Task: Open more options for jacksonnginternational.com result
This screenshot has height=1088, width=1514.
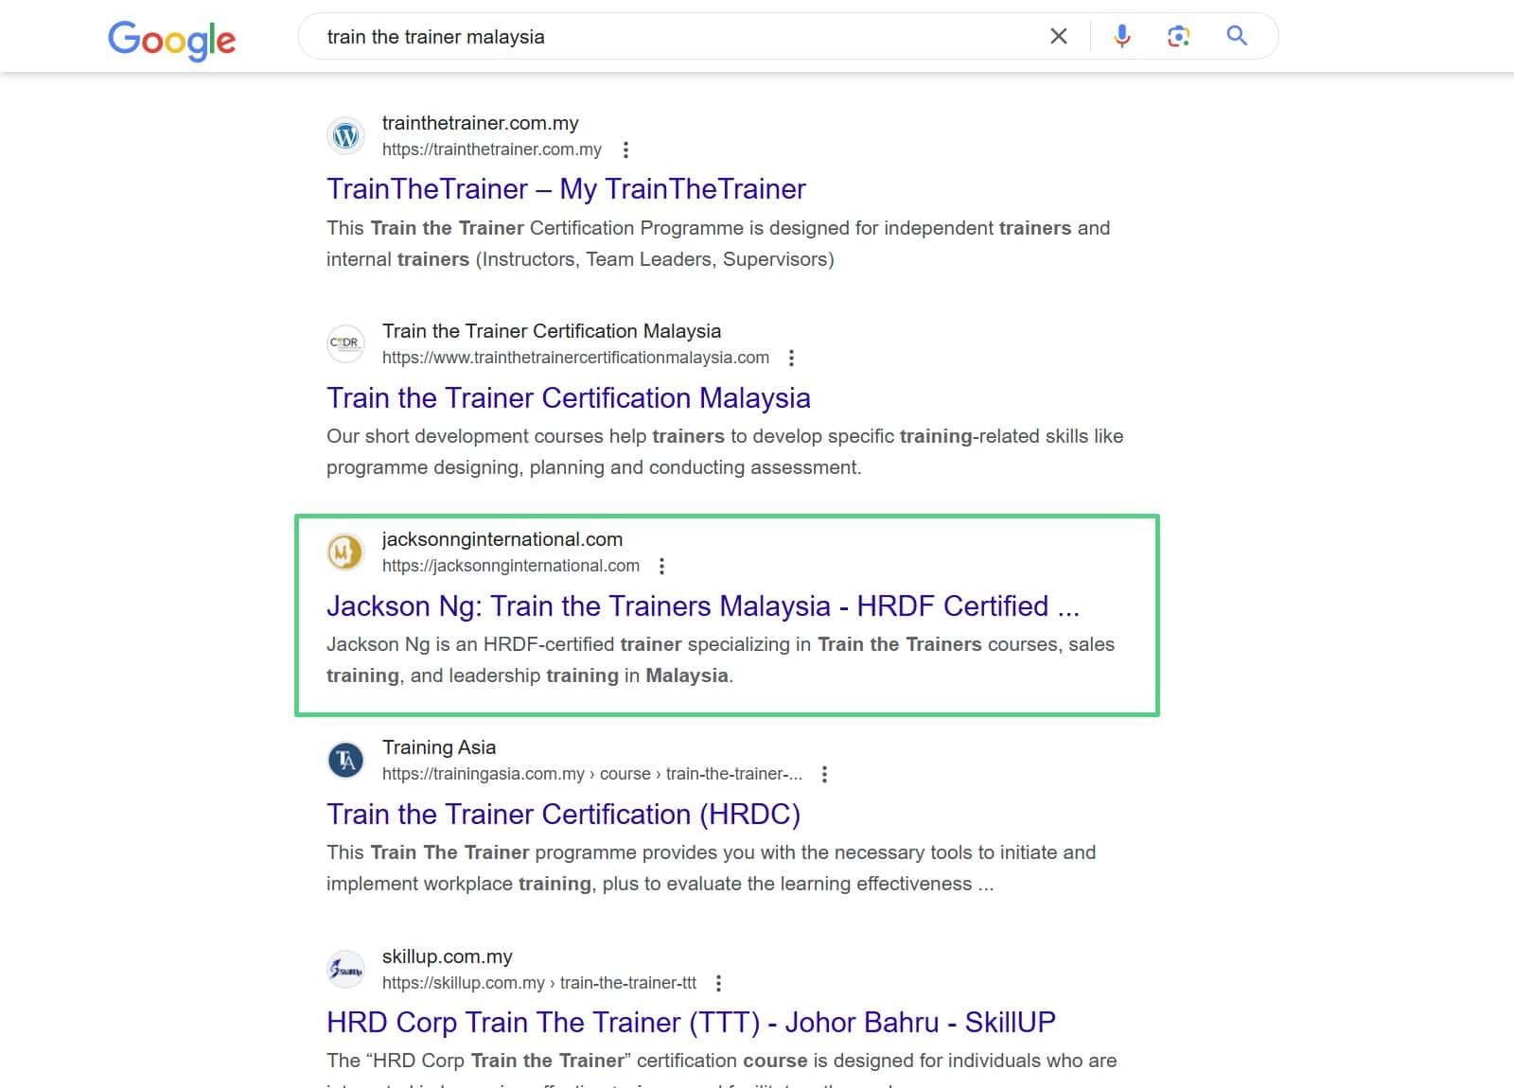Action: pos(662,566)
